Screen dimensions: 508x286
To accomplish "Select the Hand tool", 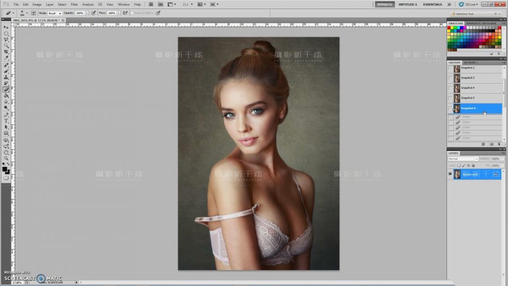I will pyautogui.click(x=6, y=153).
